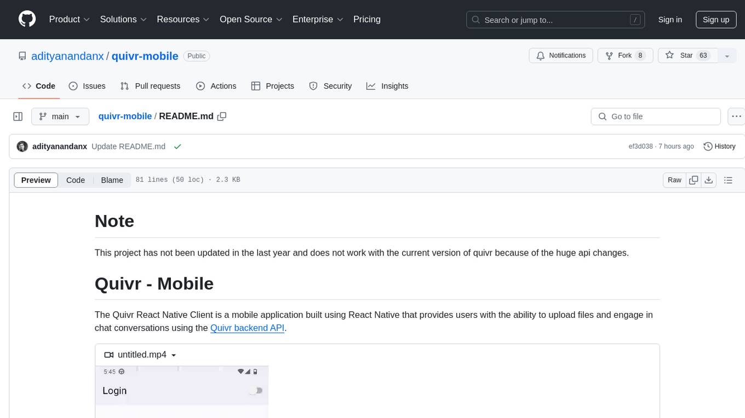Open the Security tab
The image size is (745, 418).
(330, 86)
